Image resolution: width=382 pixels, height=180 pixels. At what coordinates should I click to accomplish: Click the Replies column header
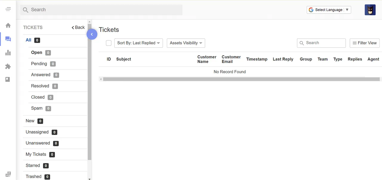(x=355, y=59)
